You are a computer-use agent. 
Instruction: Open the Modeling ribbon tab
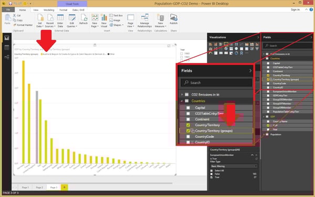tap(49, 10)
